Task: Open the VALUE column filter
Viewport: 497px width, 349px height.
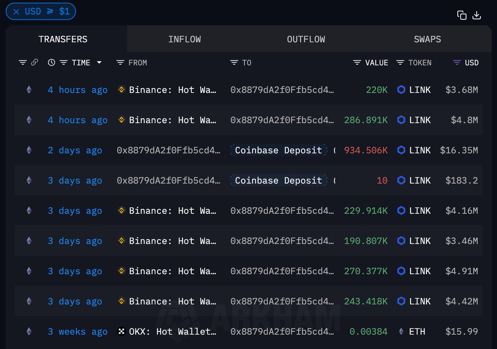Action: pyautogui.click(x=357, y=62)
